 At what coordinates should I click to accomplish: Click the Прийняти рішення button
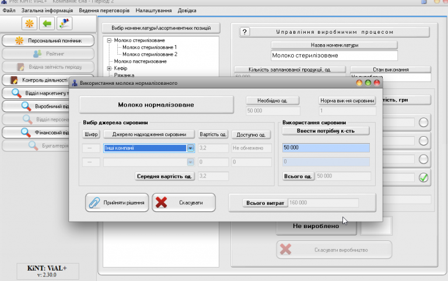tap(117, 202)
